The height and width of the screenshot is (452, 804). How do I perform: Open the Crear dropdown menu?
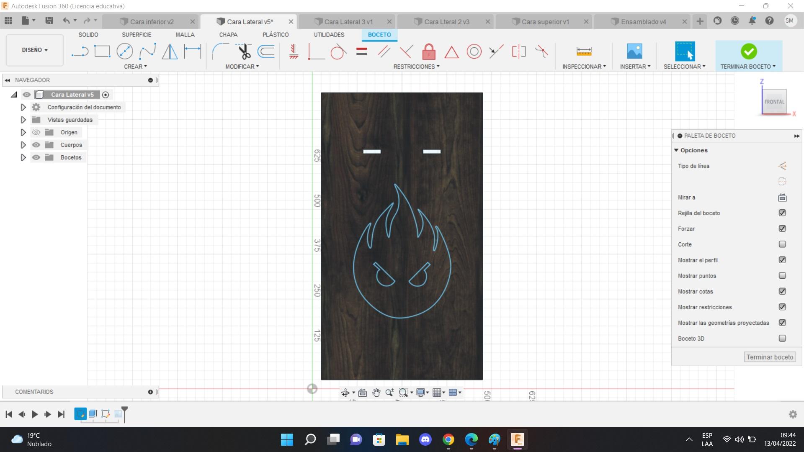136,66
